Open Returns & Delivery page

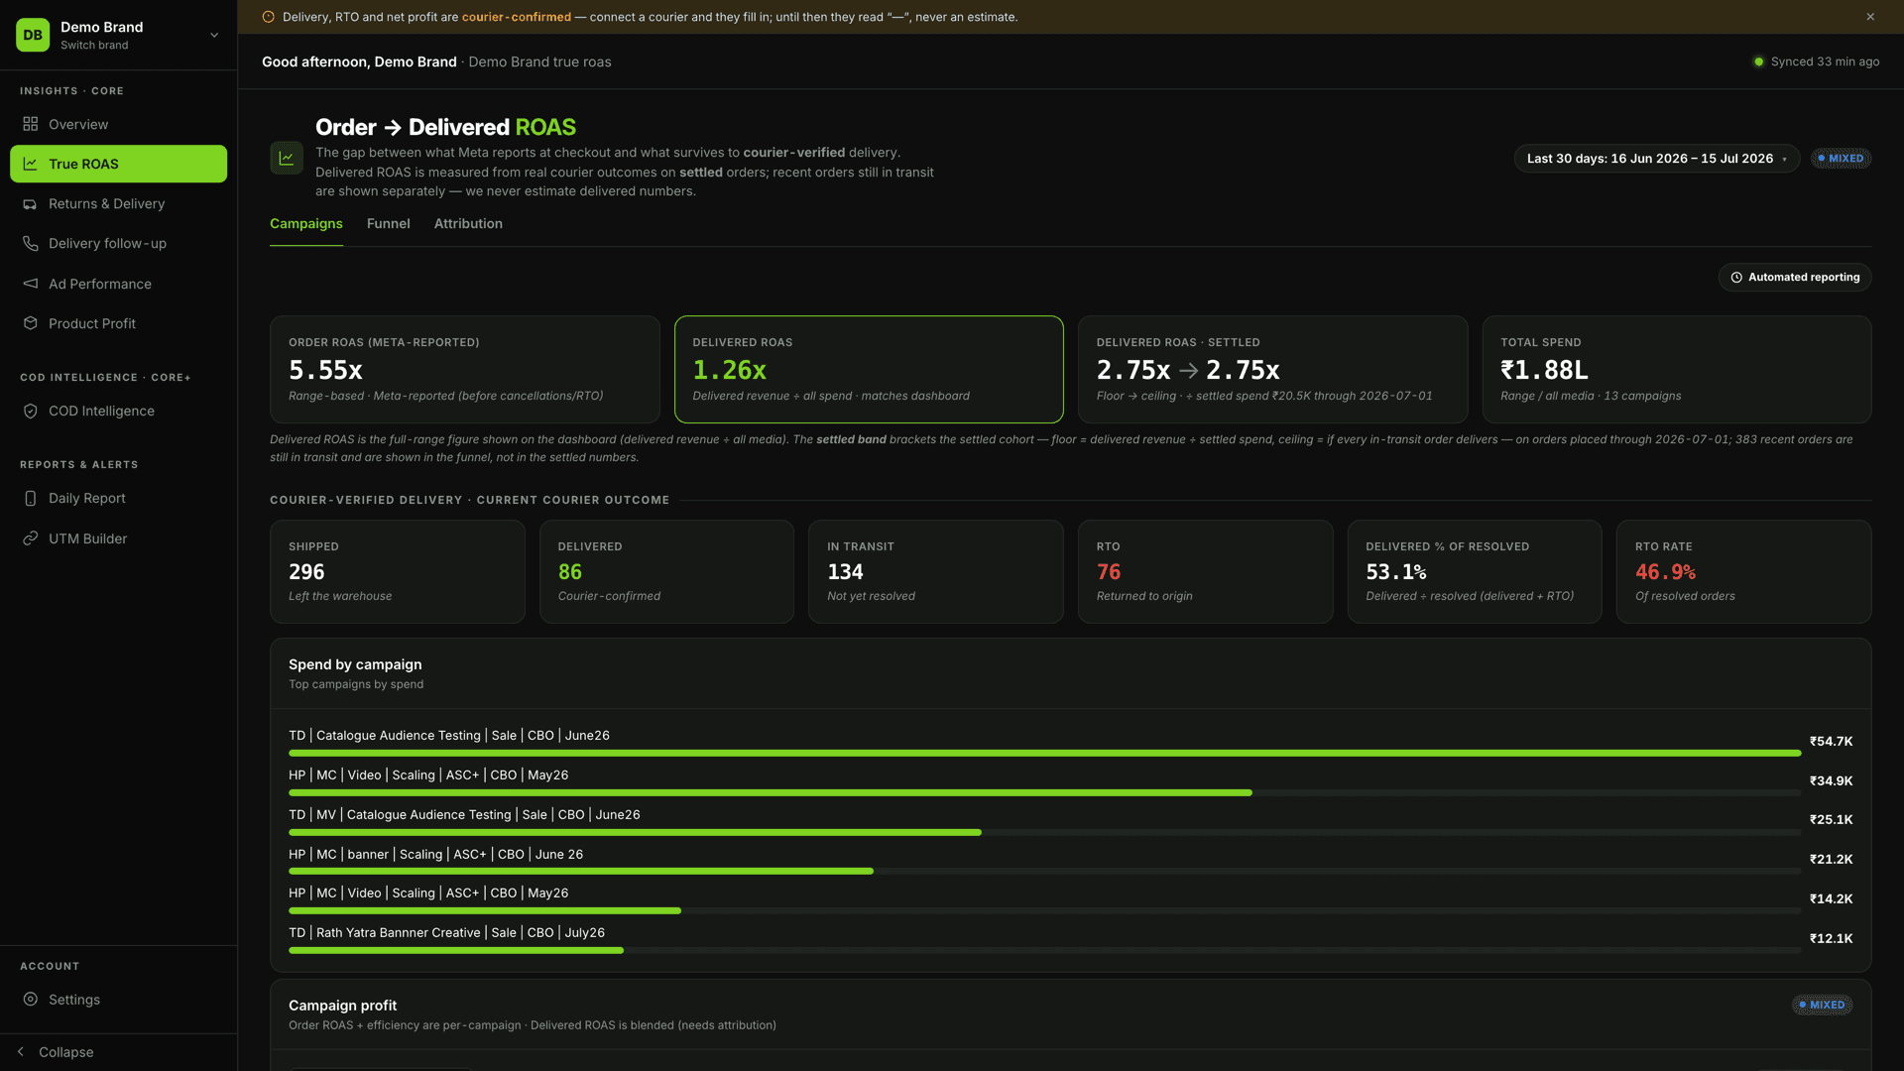click(x=118, y=203)
